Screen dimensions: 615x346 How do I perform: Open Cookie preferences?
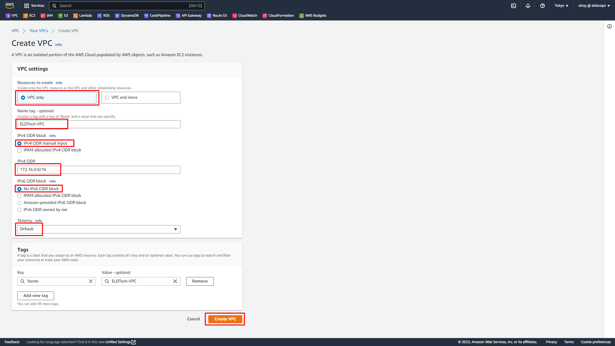click(596, 342)
